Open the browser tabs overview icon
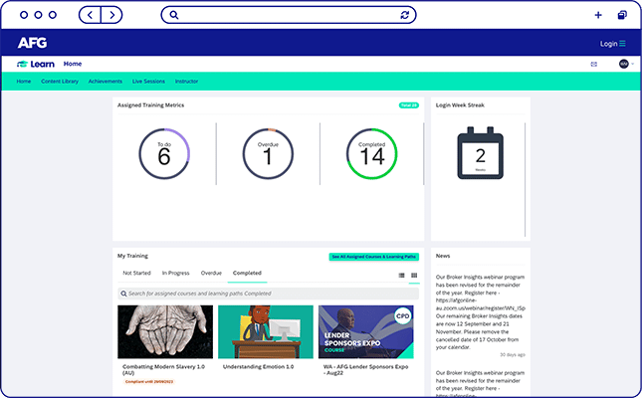Viewport: 642px width, 398px height. pos(622,15)
